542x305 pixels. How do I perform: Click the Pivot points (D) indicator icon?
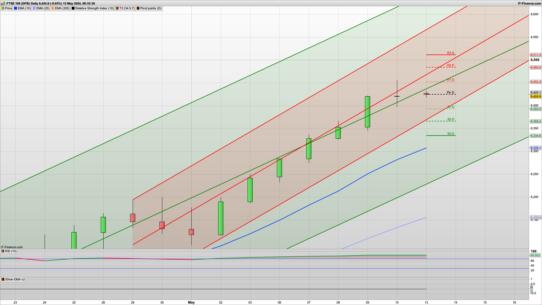click(x=138, y=8)
